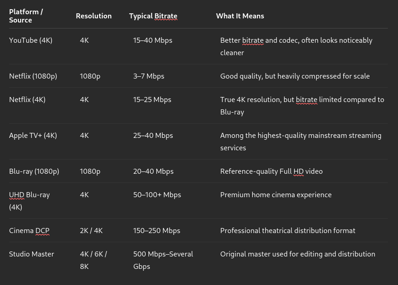
Task: Click the '1080p' resolution in Netflix (1080p) row
Action: click(90, 76)
